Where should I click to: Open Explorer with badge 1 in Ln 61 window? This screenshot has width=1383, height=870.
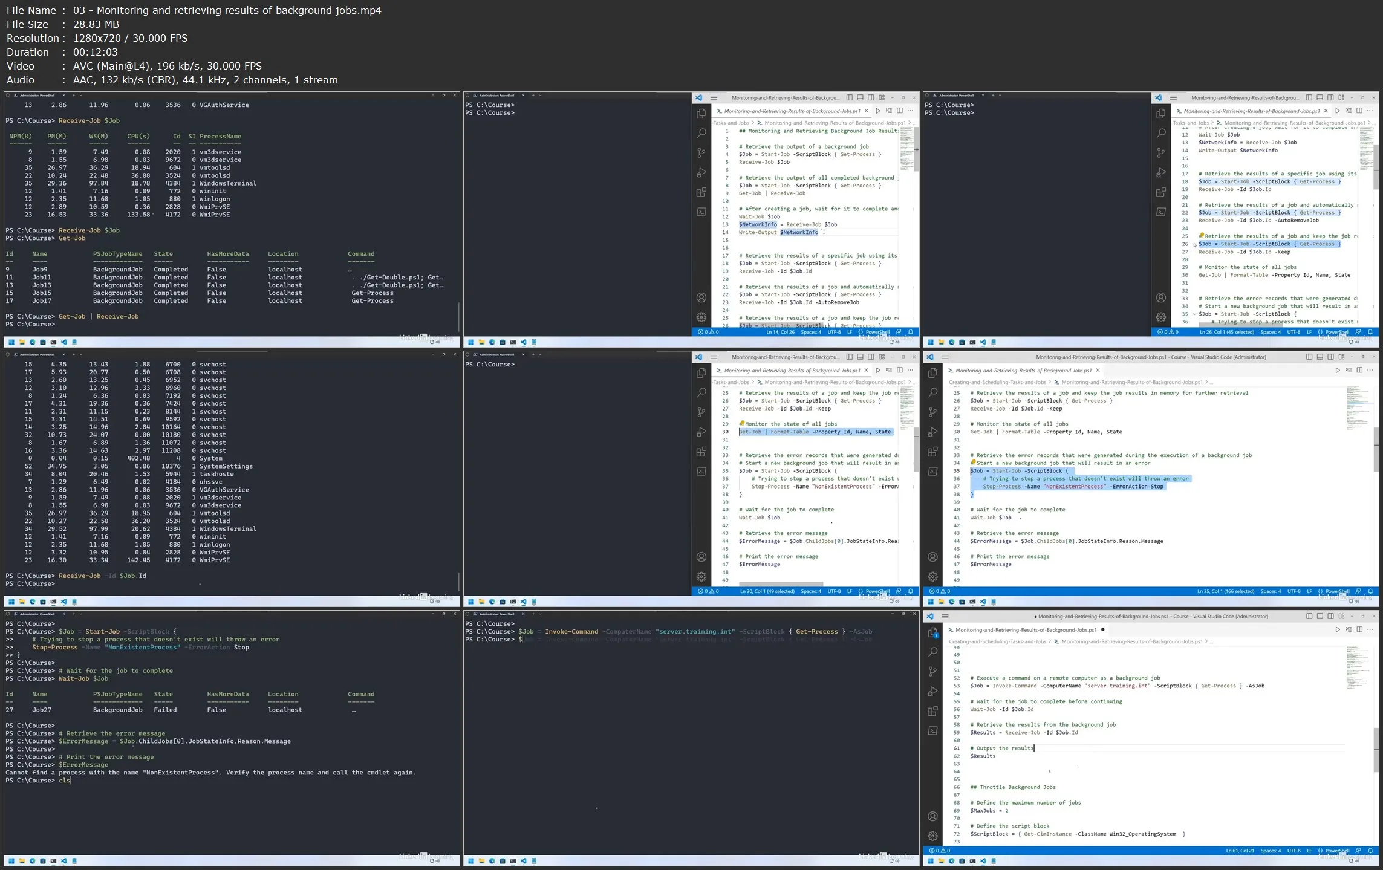click(932, 632)
